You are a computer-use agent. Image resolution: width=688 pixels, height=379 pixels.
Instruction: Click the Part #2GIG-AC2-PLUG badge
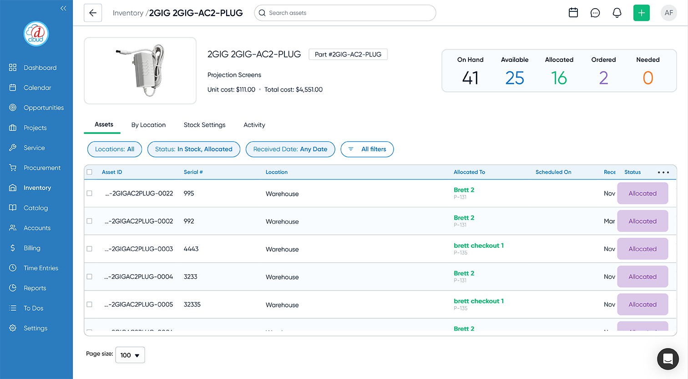[348, 54]
